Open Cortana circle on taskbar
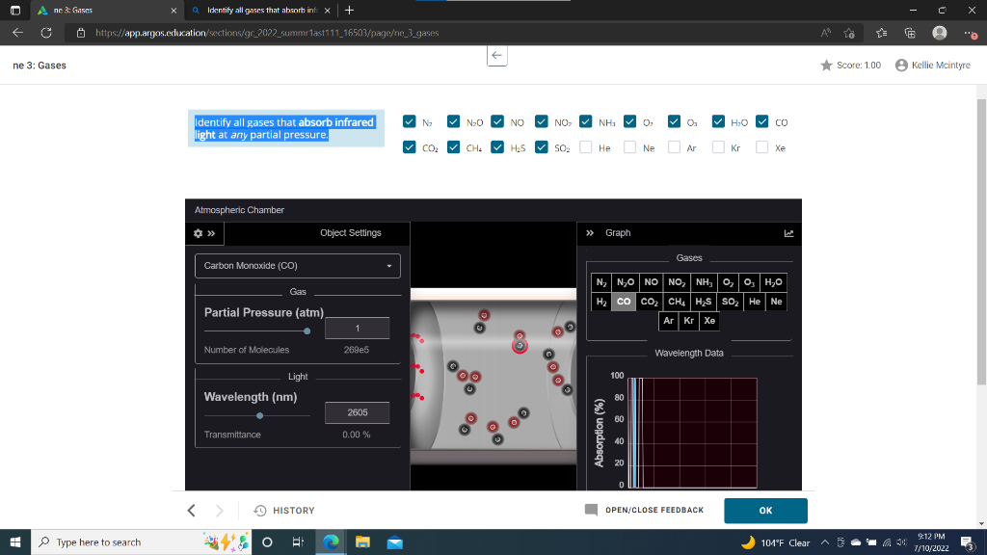Viewport: 987px width, 555px height. click(x=267, y=542)
